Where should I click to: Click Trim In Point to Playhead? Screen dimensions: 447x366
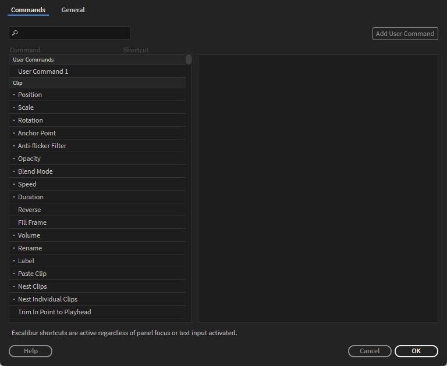tap(54, 312)
